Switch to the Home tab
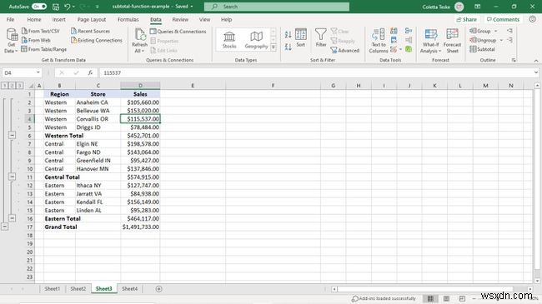The width and height of the screenshot is (542, 304). (x=34, y=19)
